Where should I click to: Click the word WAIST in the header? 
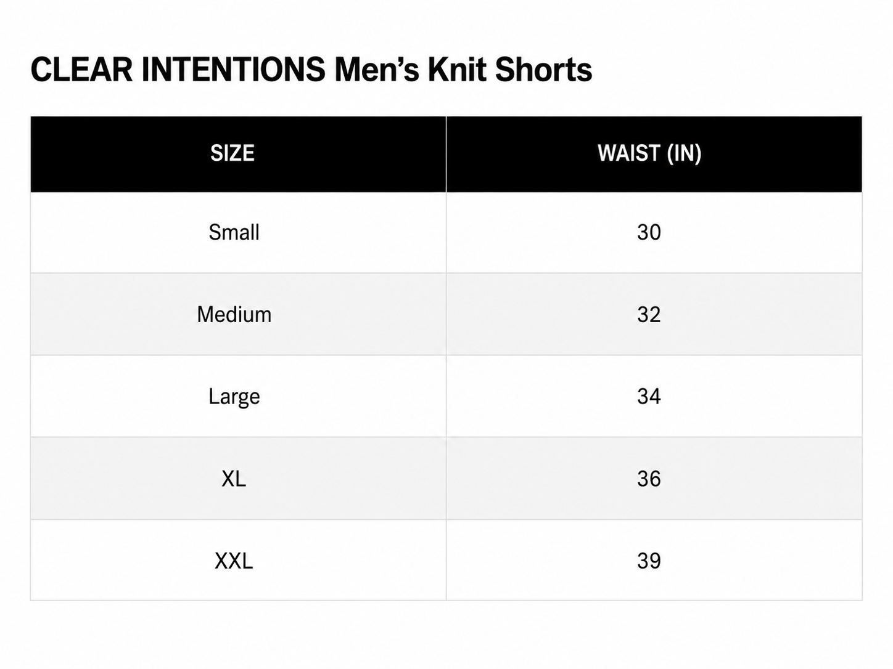point(629,153)
